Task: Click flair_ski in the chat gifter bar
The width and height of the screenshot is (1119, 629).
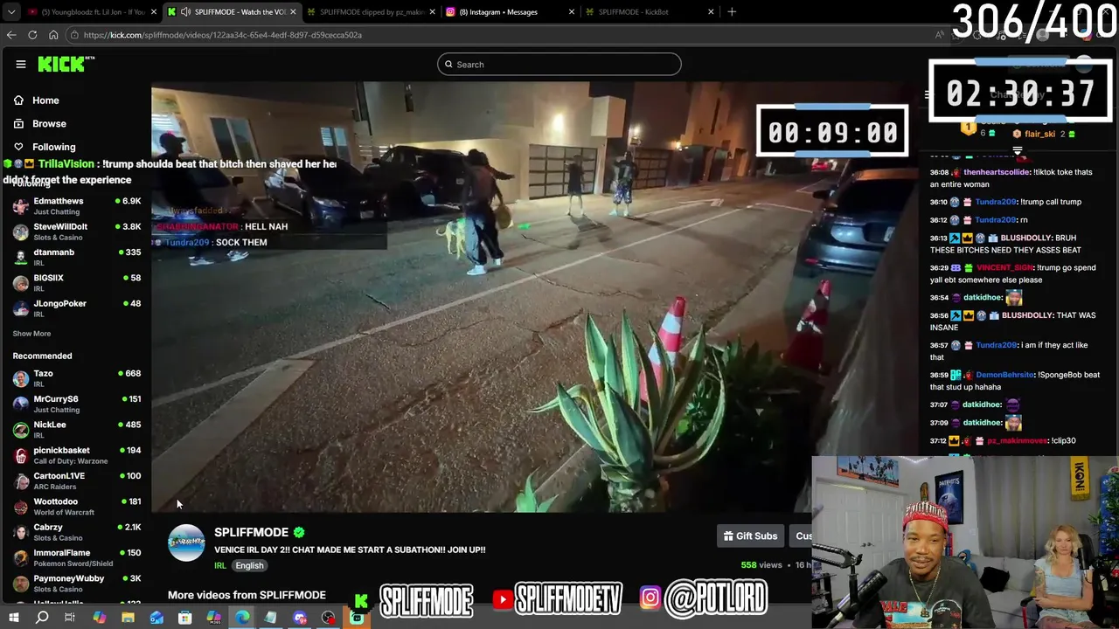Action: click(1039, 134)
